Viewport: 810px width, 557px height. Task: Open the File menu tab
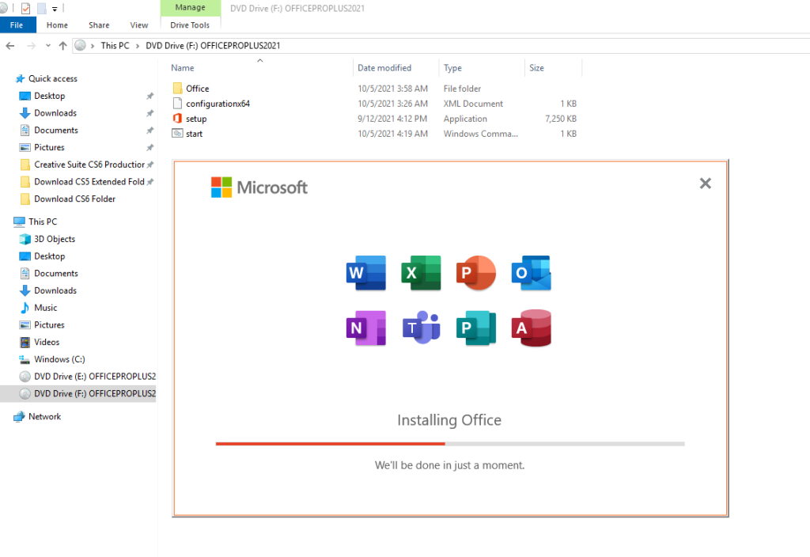click(x=17, y=25)
